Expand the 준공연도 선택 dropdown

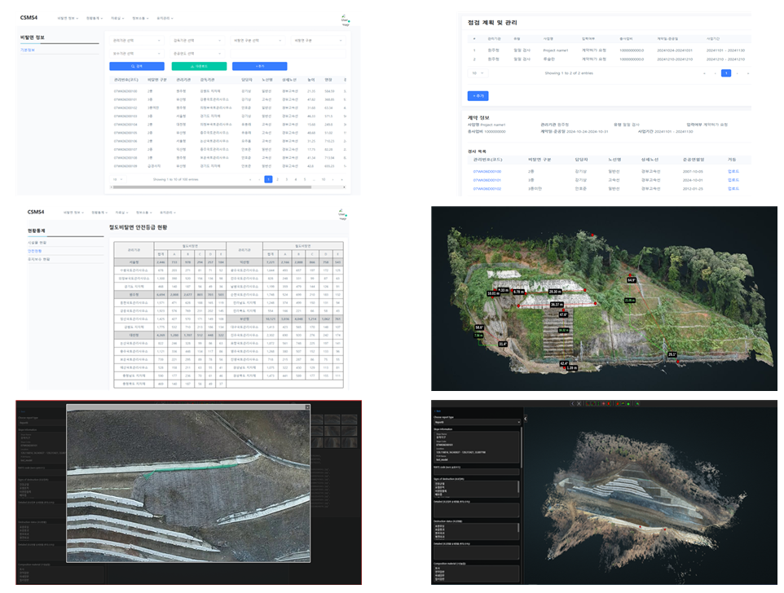[198, 53]
